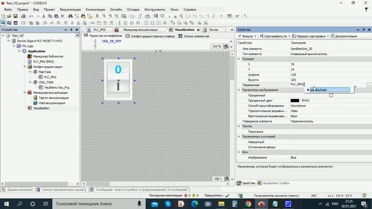Open the Calculator app from the taskbar
Image resolution: width=372 pixels, height=209 pixels.
point(235,204)
